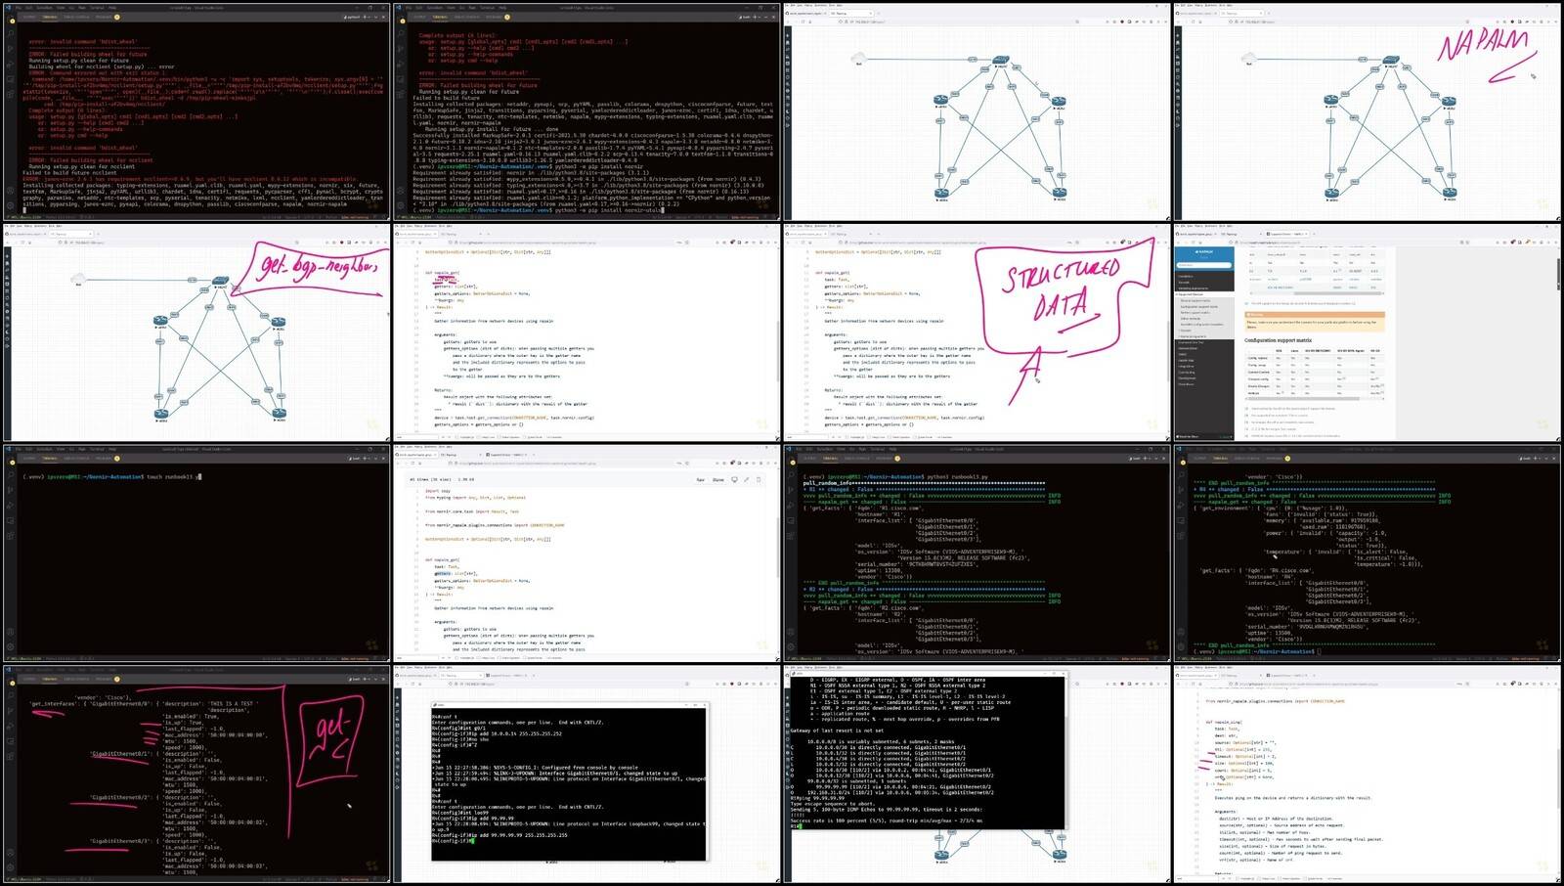Select the routing table and ping console frame
The width and height of the screenshot is (1564, 886).
coord(977,775)
